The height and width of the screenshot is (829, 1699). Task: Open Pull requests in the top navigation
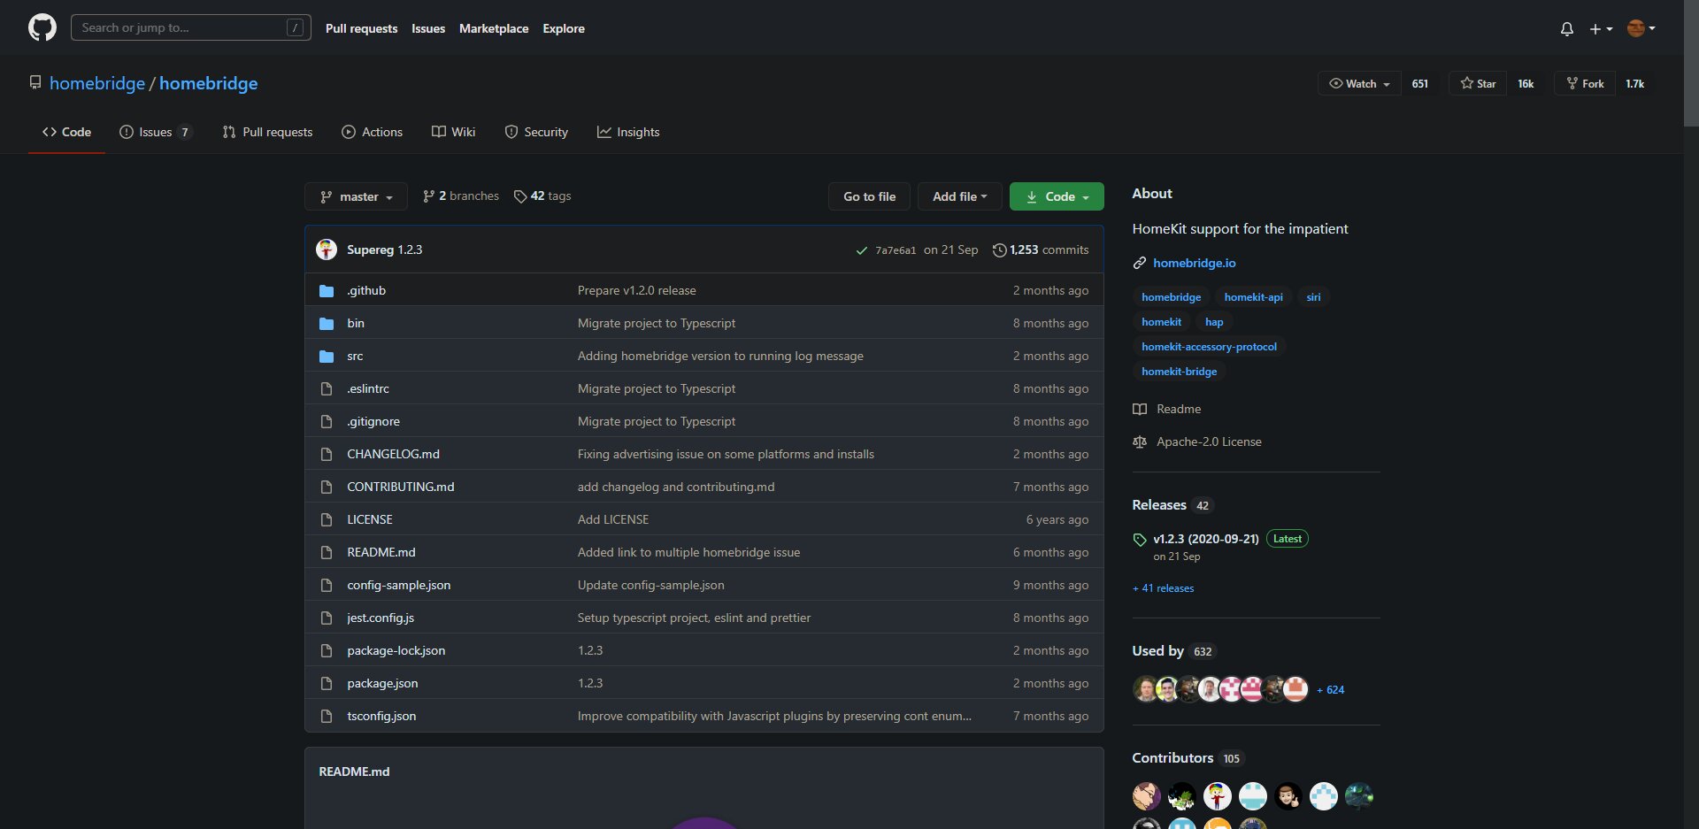click(x=361, y=28)
